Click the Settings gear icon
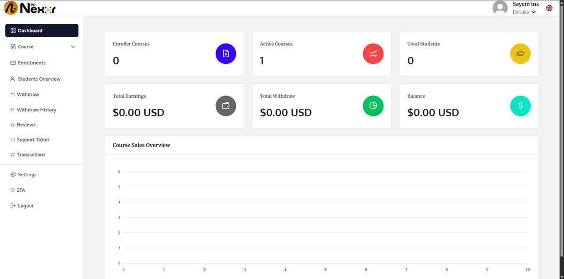 pyautogui.click(x=13, y=175)
